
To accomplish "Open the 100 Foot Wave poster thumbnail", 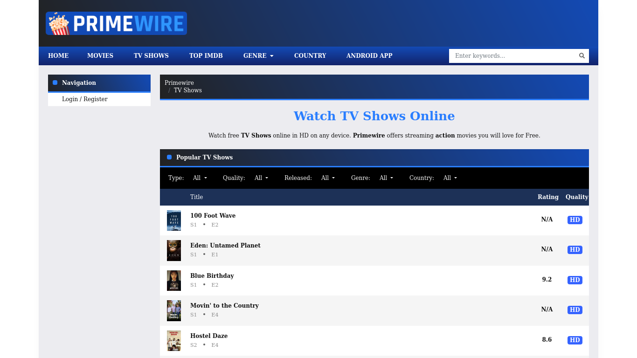I will (x=174, y=220).
